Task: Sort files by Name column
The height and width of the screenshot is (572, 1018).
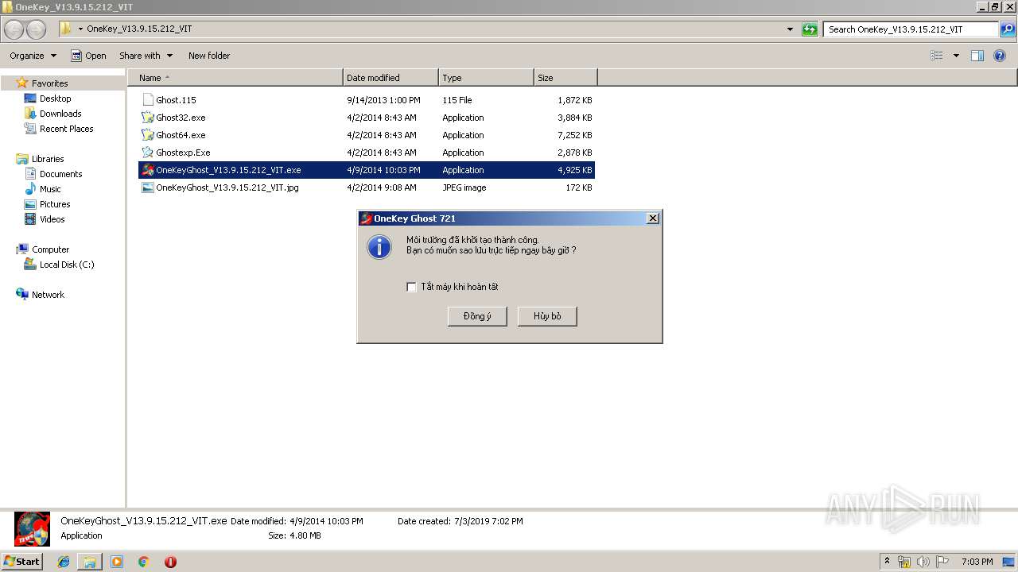Action: (235, 78)
